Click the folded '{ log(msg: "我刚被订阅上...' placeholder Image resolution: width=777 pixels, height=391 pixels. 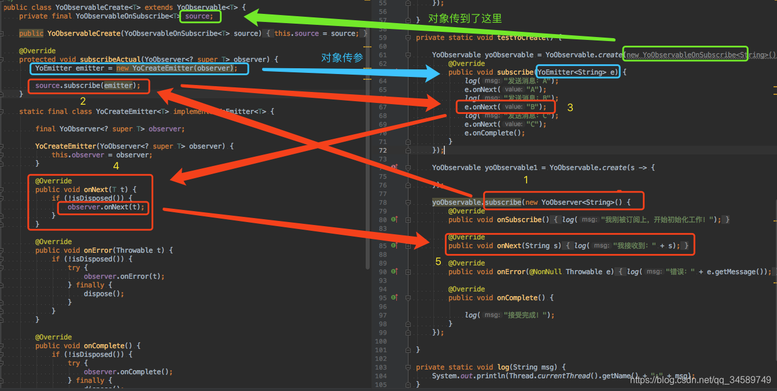tap(641, 219)
